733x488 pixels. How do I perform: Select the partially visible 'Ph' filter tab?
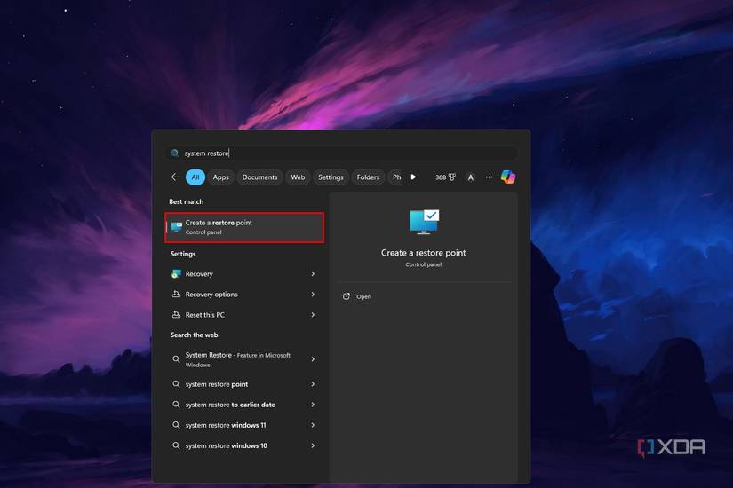396,177
